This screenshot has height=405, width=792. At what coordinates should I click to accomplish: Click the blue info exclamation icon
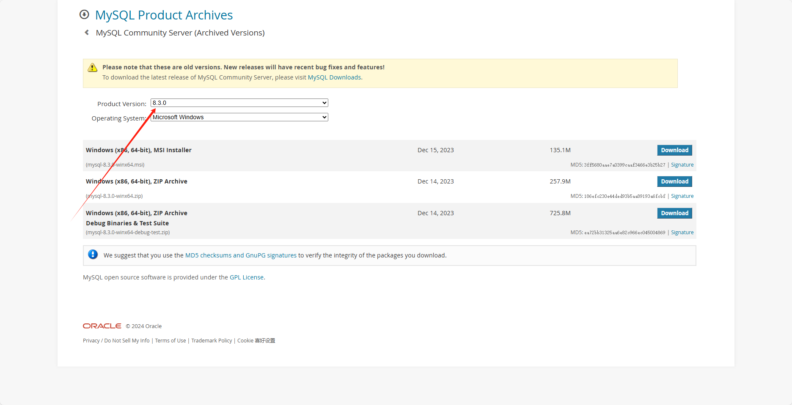click(x=93, y=254)
